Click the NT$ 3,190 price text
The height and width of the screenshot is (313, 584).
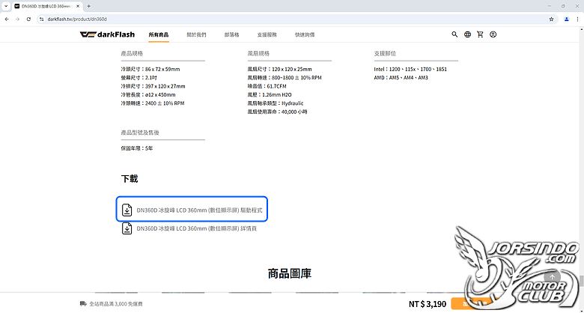[428, 304]
